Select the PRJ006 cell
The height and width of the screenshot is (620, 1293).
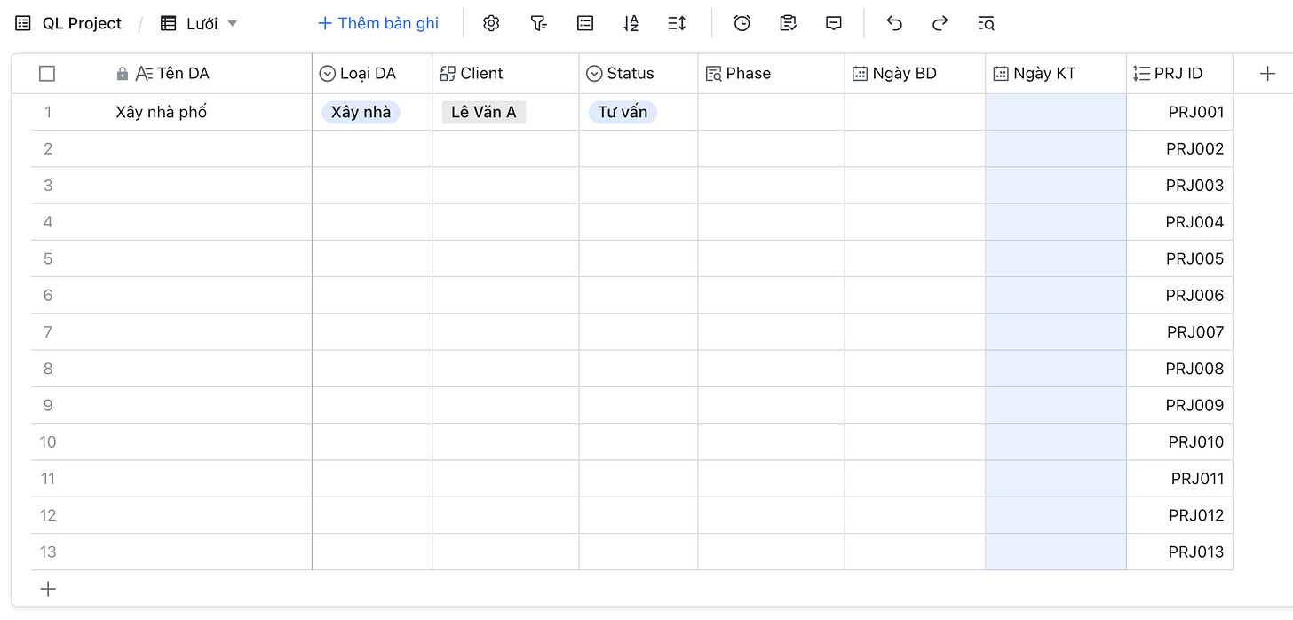pyautogui.click(x=1179, y=295)
